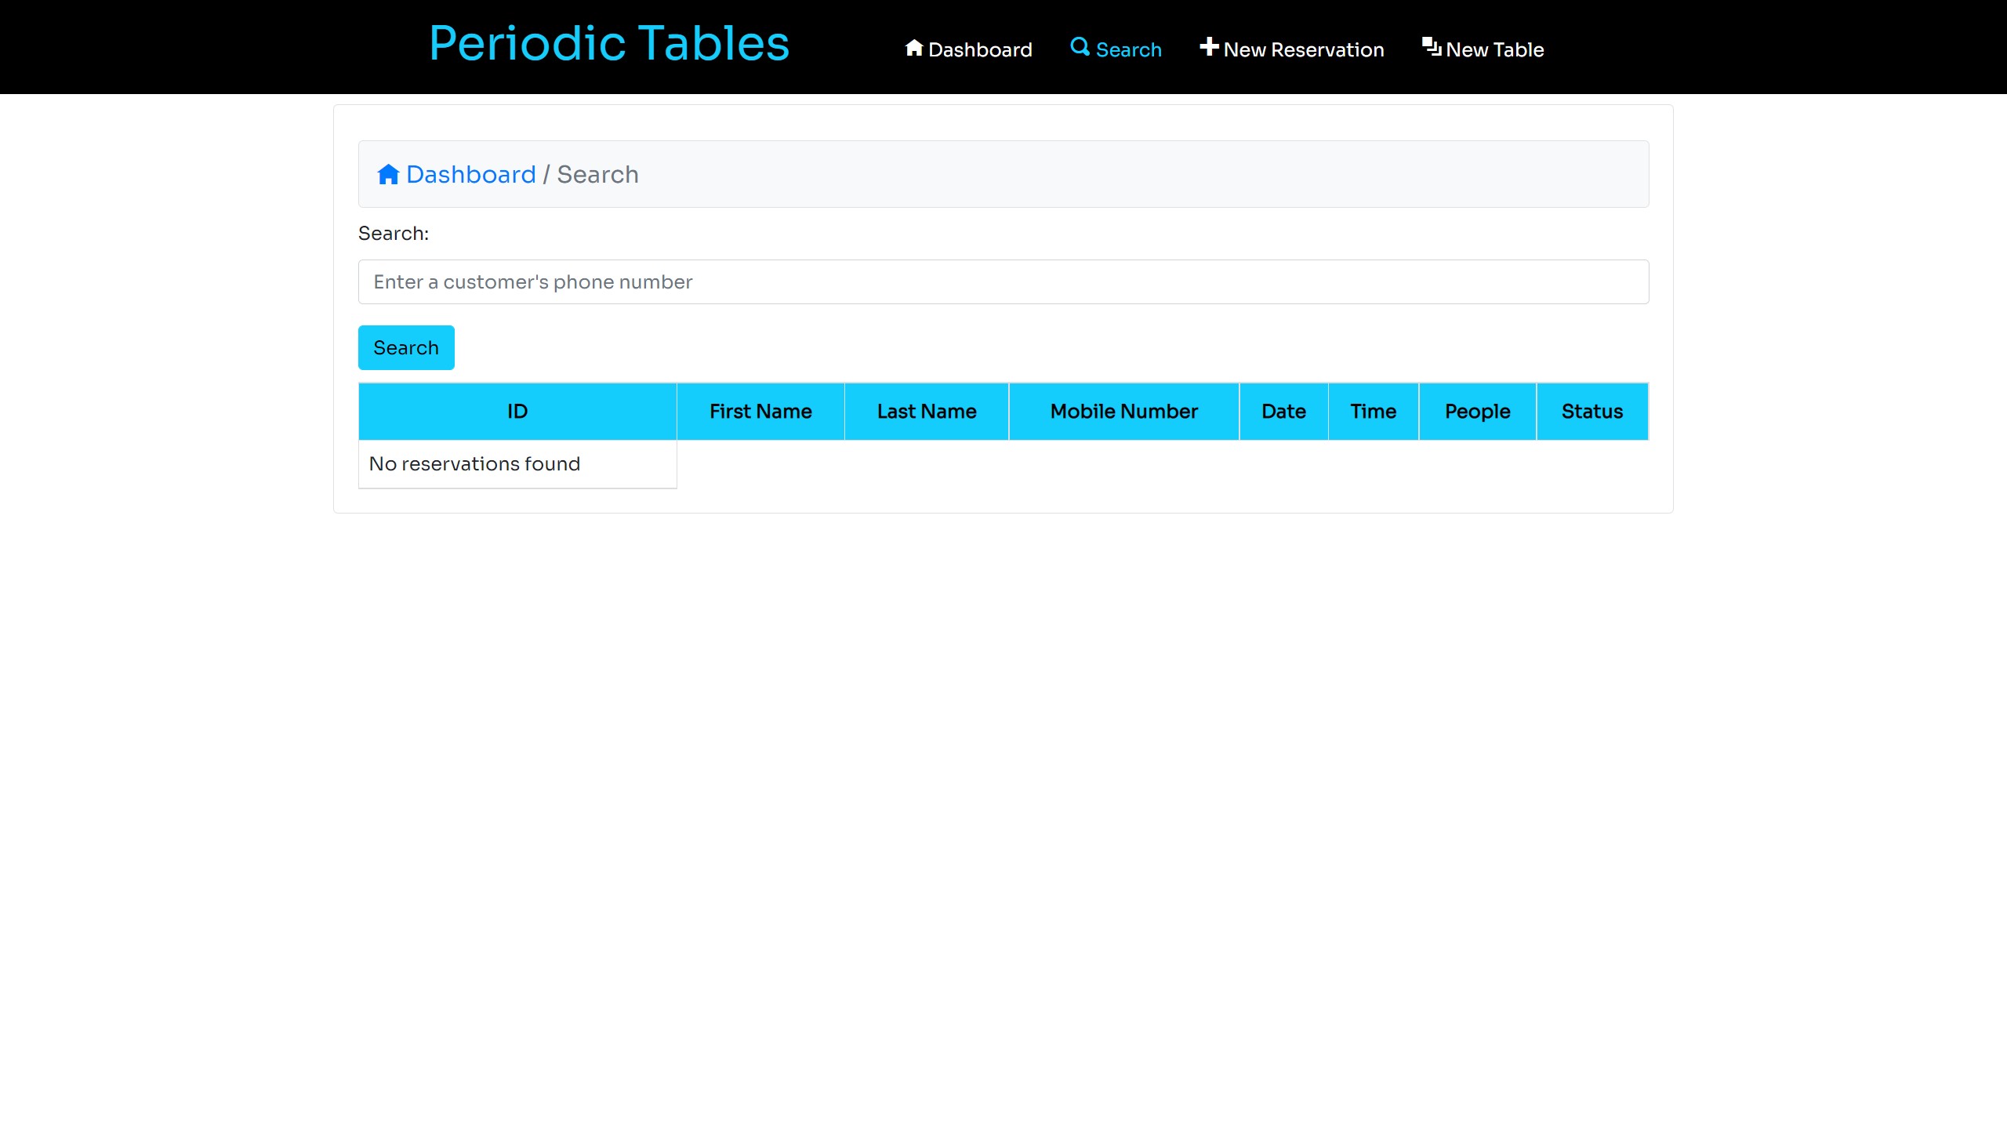Click the People column header
Viewport: 2007px width, 1129px height.
(x=1476, y=411)
